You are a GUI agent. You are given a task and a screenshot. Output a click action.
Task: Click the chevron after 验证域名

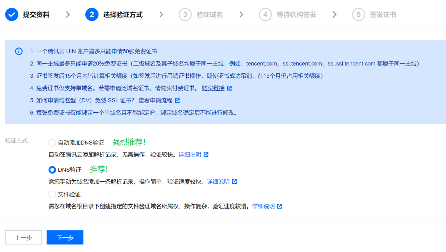pyautogui.click(x=241, y=14)
